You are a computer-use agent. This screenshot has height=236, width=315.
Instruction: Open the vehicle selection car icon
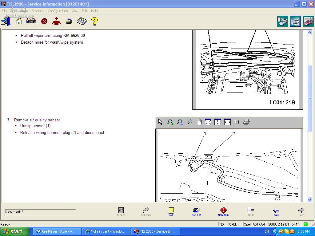pyautogui.click(x=31, y=21)
